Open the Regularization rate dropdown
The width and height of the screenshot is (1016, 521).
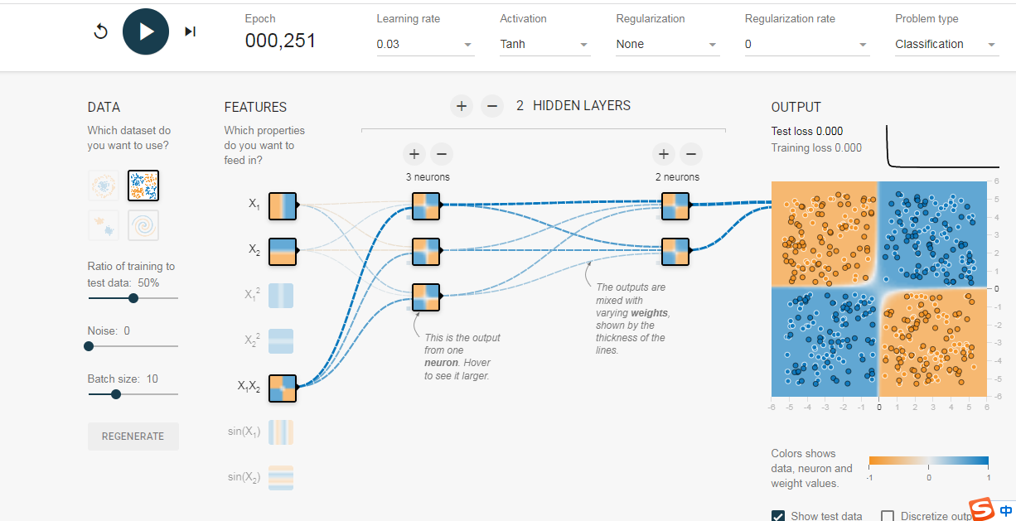click(x=806, y=45)
